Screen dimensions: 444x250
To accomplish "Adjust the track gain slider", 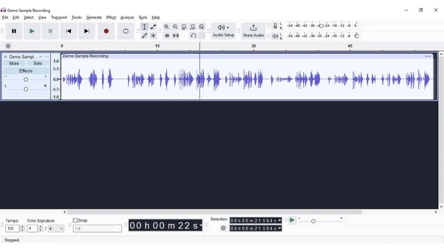I will [26, 79].
